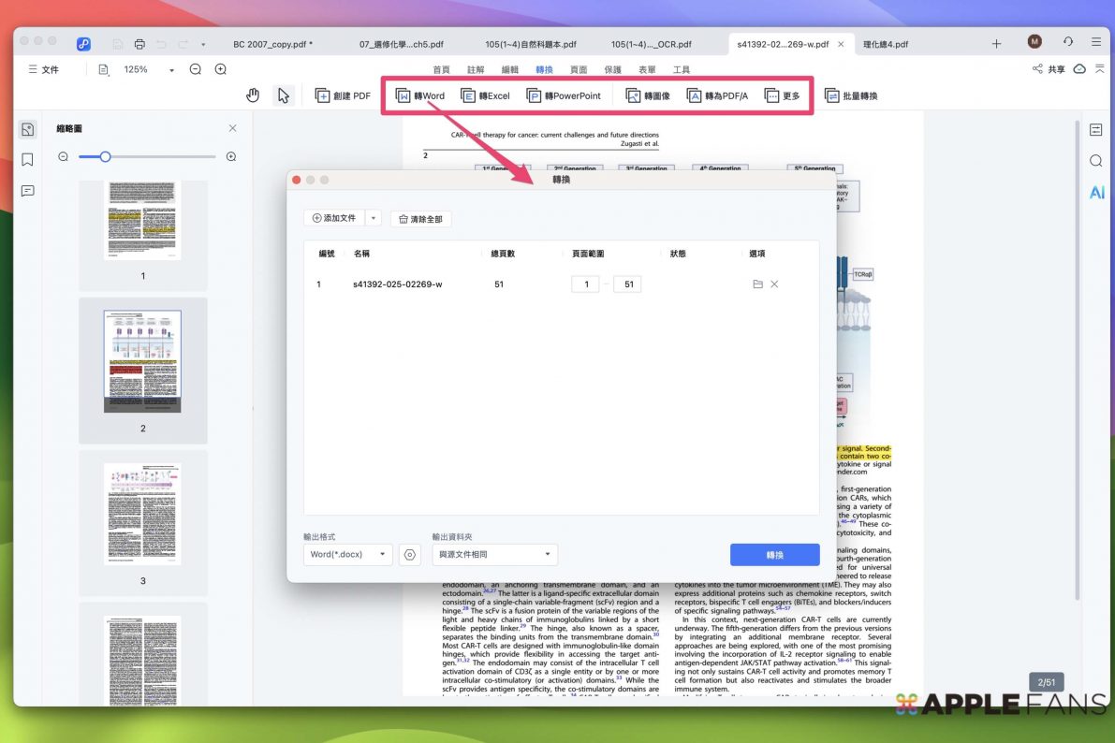Image resolution: width=1115 pixels, height=743 pixels.
Task: Click the Convert to Word icon
Action: click(403, 95)
